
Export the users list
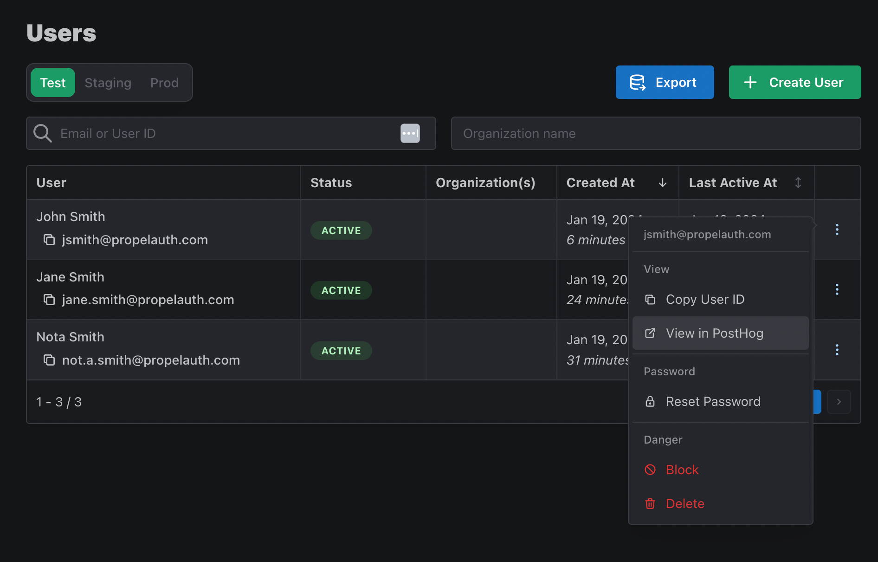pyautogui.click(x=665, y=82)
